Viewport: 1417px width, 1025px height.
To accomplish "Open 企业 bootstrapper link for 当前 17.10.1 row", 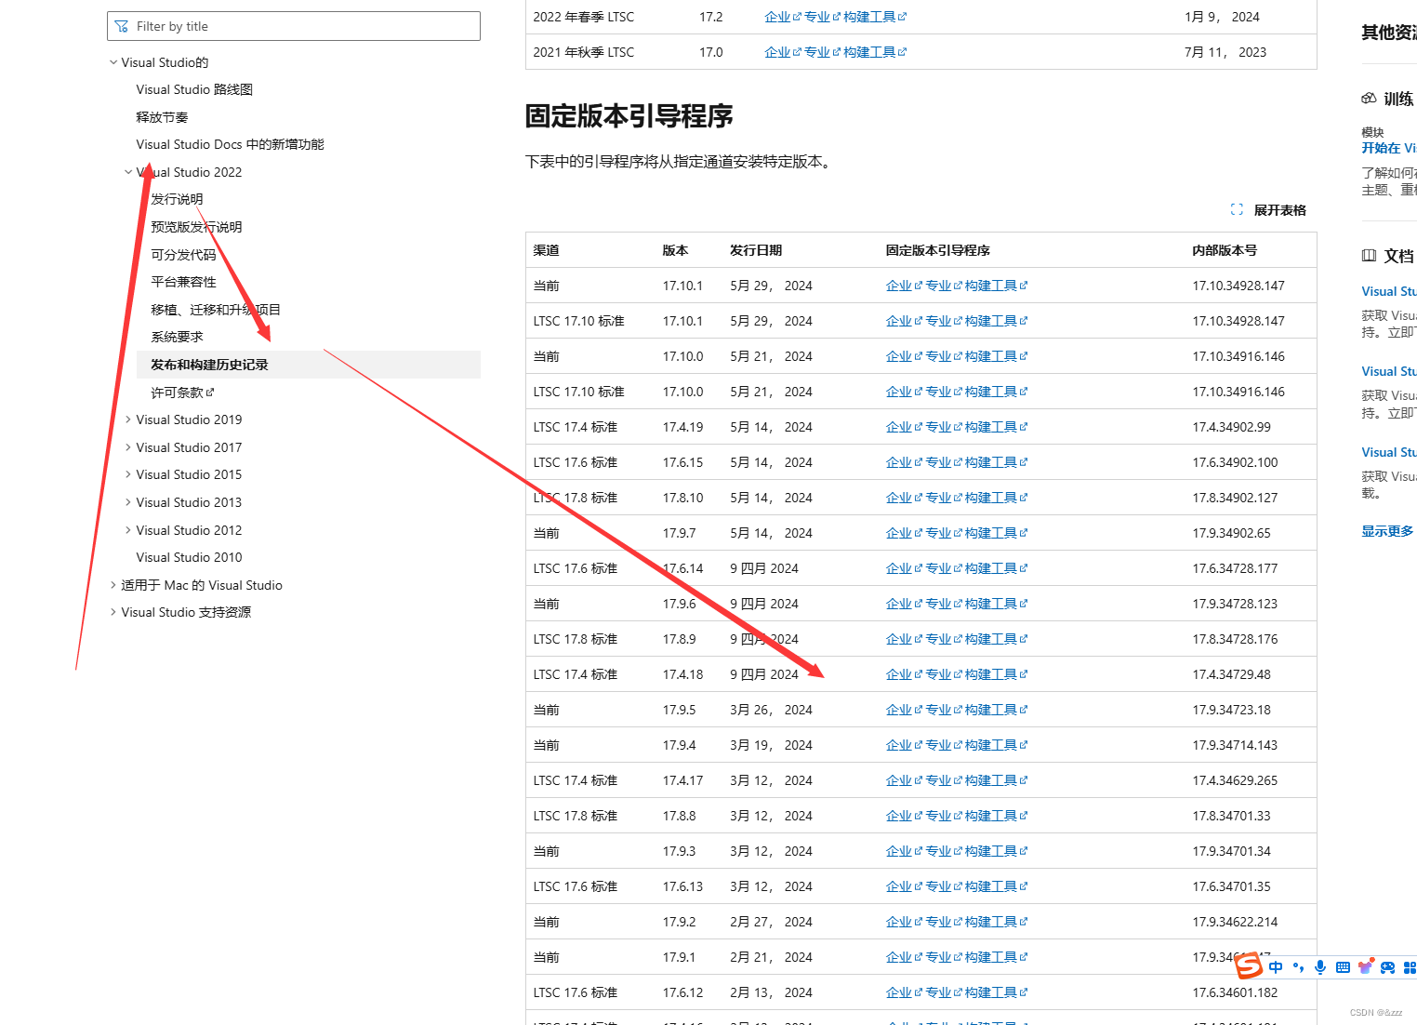I will (899, 286).
